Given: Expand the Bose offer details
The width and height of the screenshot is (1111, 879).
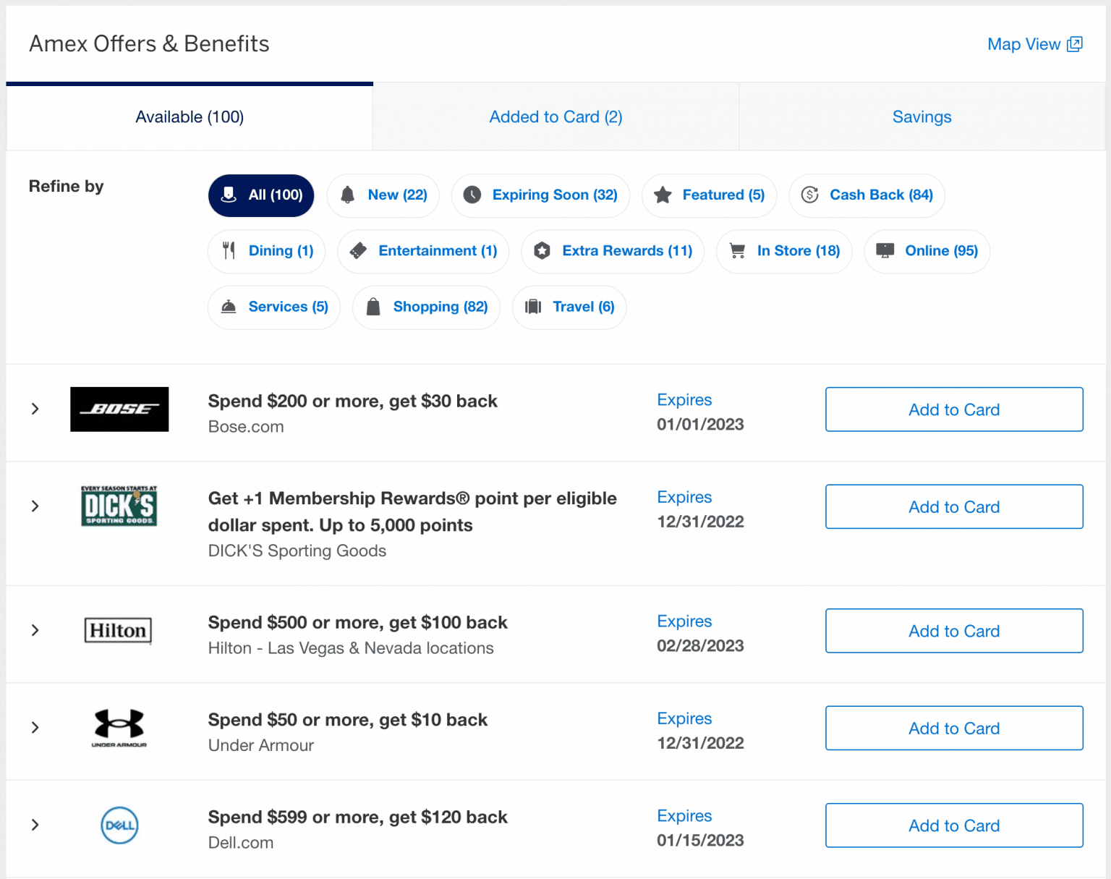Looking at the screenshot, I should [35, 409].
